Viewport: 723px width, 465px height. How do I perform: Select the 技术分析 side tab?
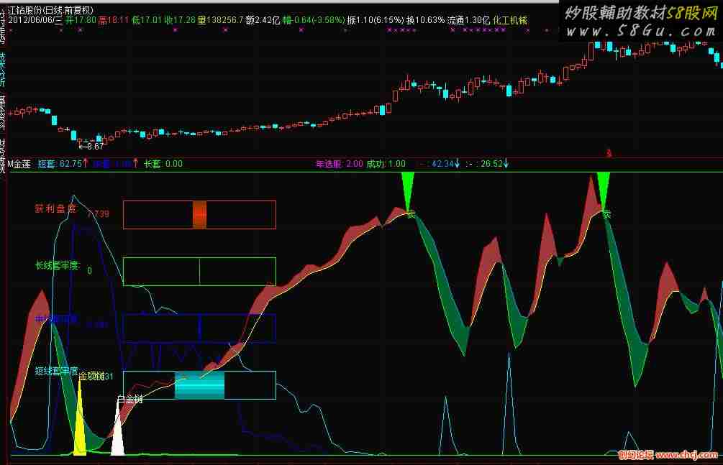click(2, 69)
